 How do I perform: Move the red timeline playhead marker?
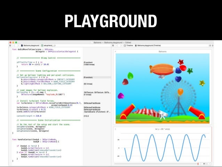coord(198,164)
